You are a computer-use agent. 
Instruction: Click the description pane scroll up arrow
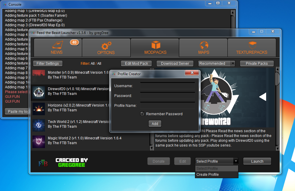pos(277,69)
